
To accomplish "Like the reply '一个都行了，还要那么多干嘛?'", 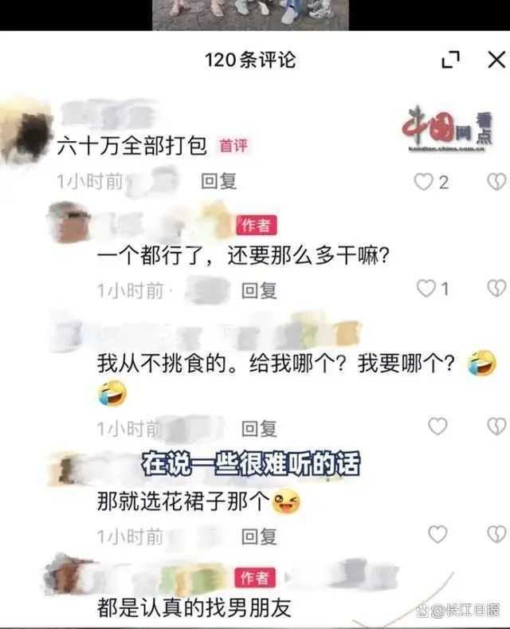I will 426,288.
